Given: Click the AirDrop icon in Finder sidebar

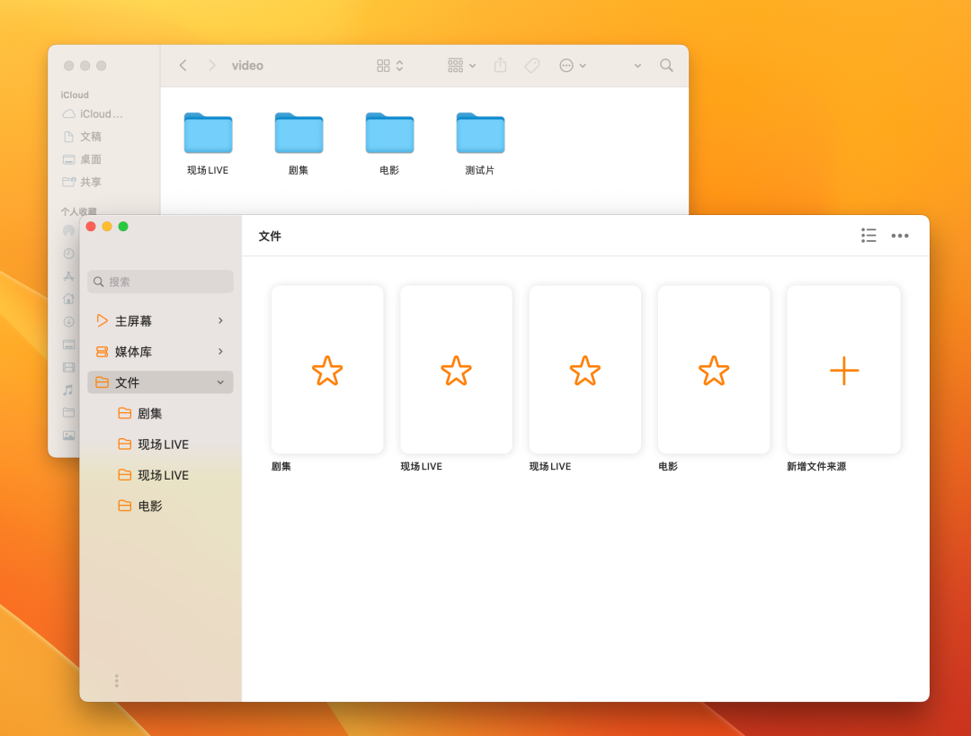Looking at the screenshot, I should click(x=68, y=231).
